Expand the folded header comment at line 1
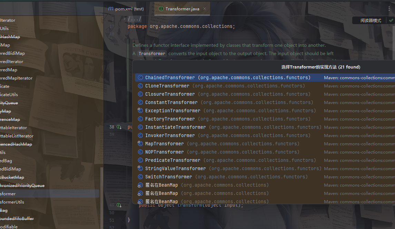 (x=125, y=19)
